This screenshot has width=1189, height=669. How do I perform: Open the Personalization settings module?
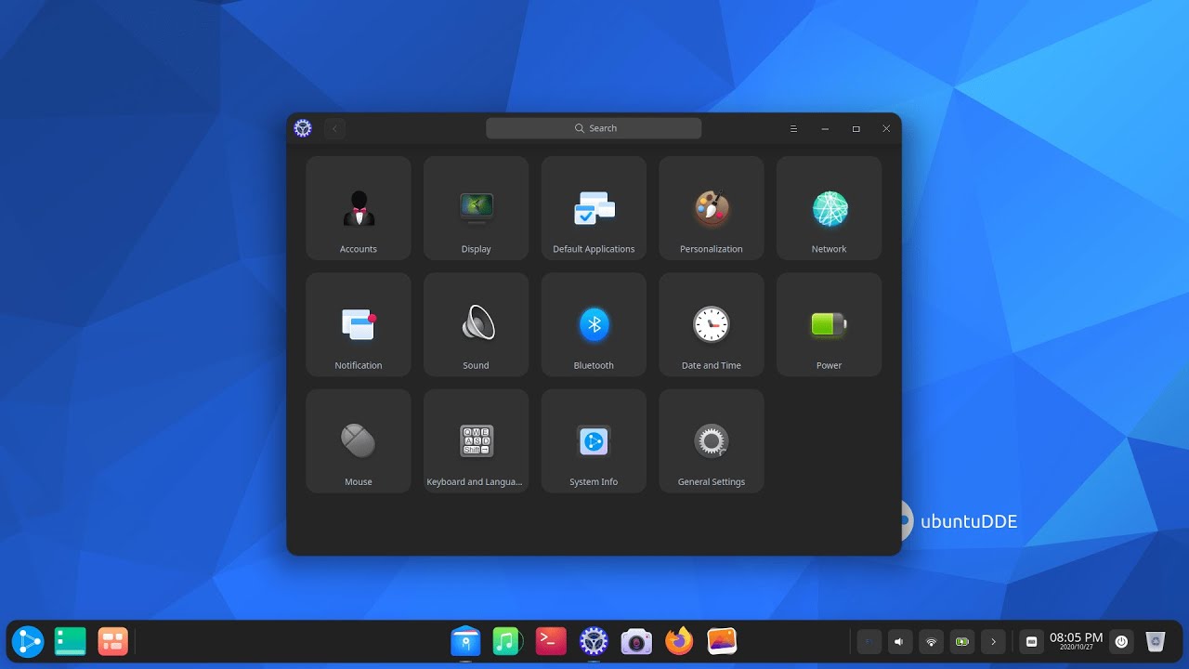pos(712,208)
